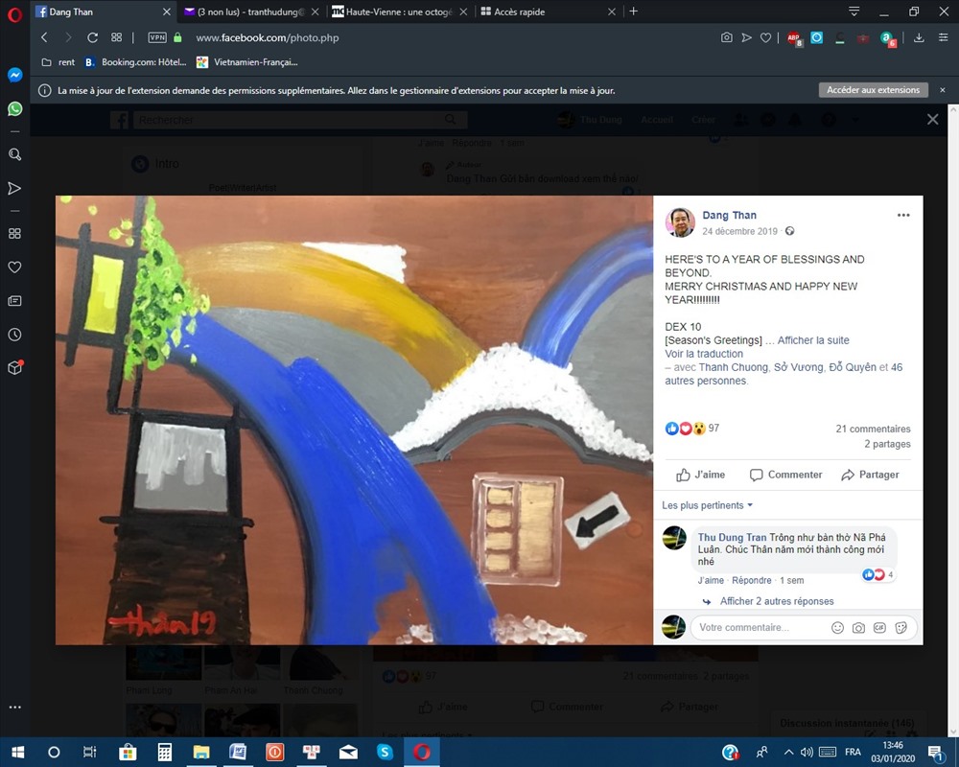
Task: Attach photo to comment
Action: click(858, 628)
